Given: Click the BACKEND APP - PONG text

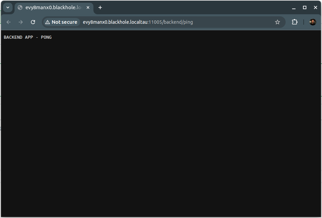Looking at the screenshot, I should coord(28,37).
